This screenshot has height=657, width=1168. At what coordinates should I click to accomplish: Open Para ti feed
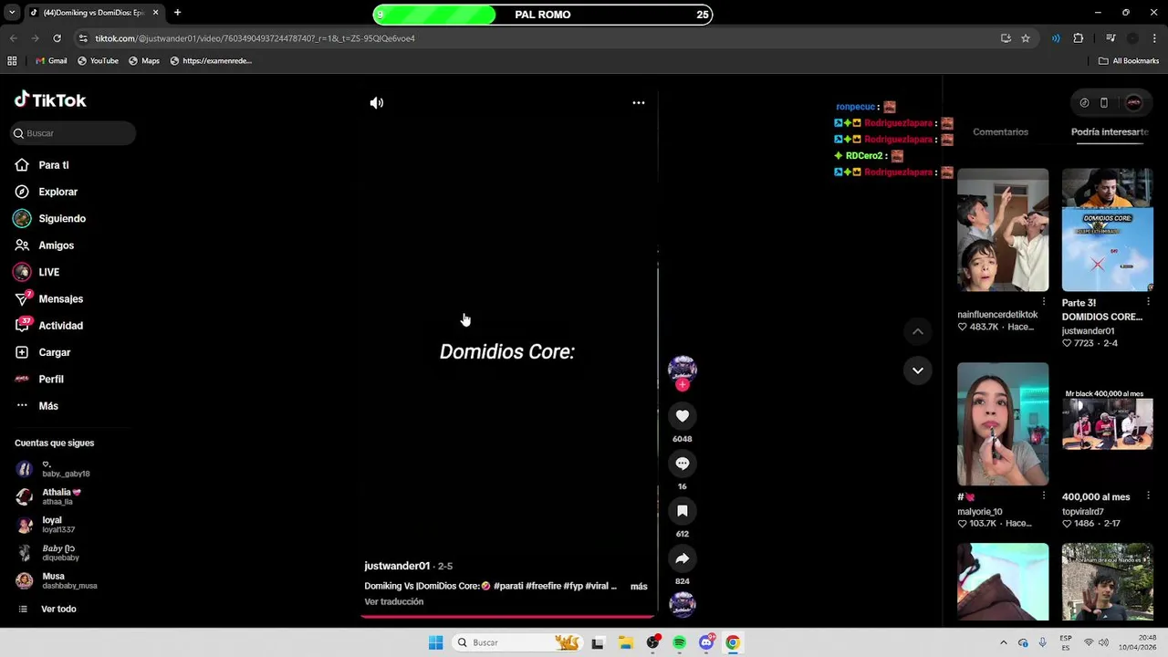tap(54, 165)
